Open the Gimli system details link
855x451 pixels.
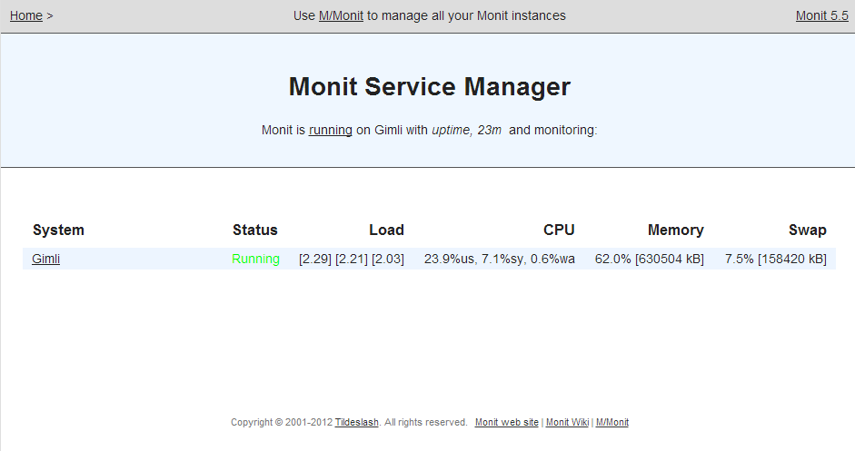tap(45, 259)
